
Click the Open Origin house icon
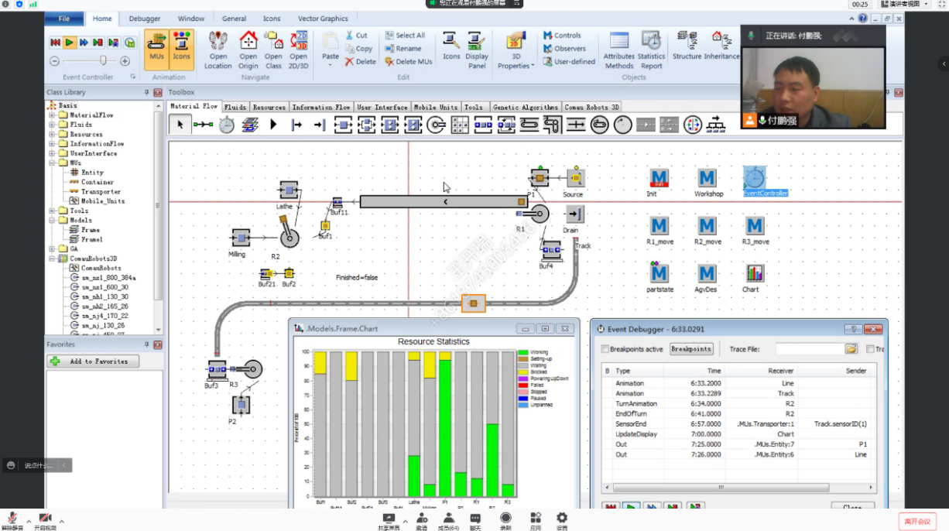coord(248,48)
